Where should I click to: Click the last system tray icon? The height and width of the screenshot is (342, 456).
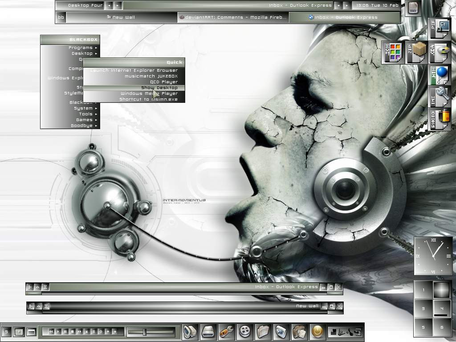point(358,332)
